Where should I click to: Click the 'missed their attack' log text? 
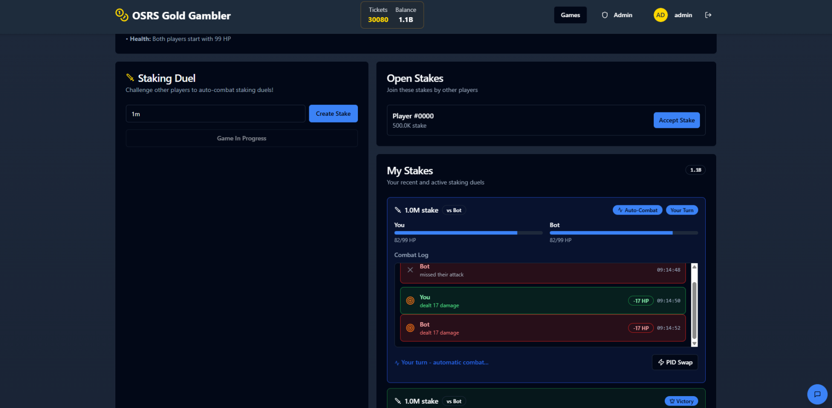click(442, 275)
